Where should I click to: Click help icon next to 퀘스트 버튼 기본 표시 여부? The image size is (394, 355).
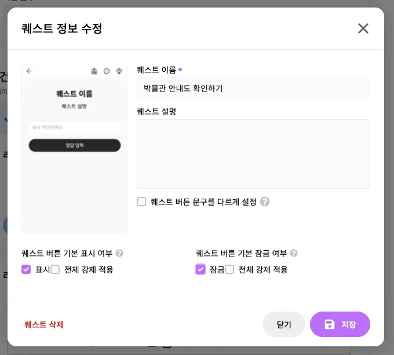click(119, 253)
